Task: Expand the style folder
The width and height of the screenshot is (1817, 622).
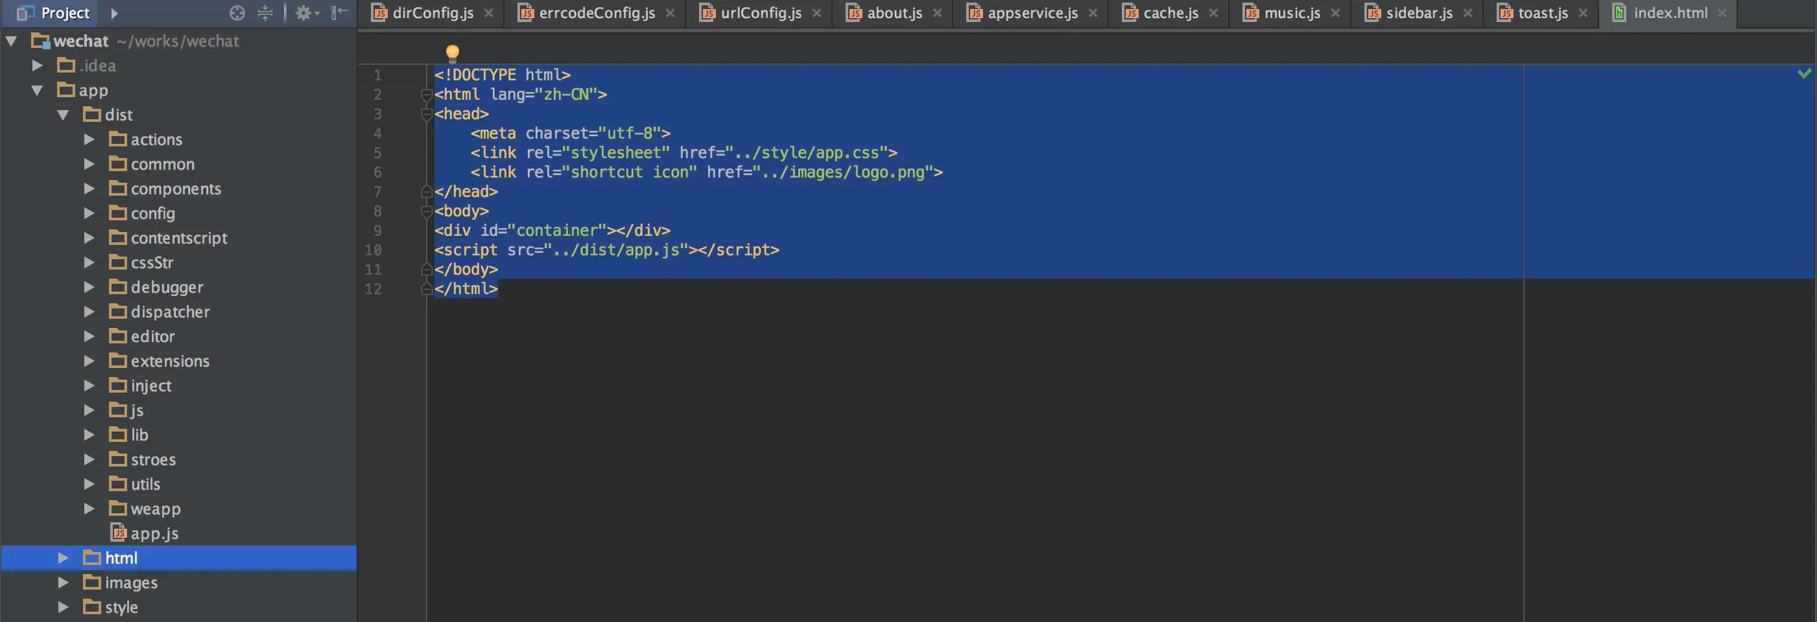Action: click(x=63, y=607)
